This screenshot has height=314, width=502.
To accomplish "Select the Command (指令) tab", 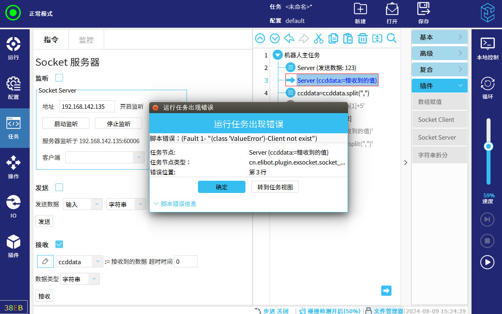I will point(51,40).
